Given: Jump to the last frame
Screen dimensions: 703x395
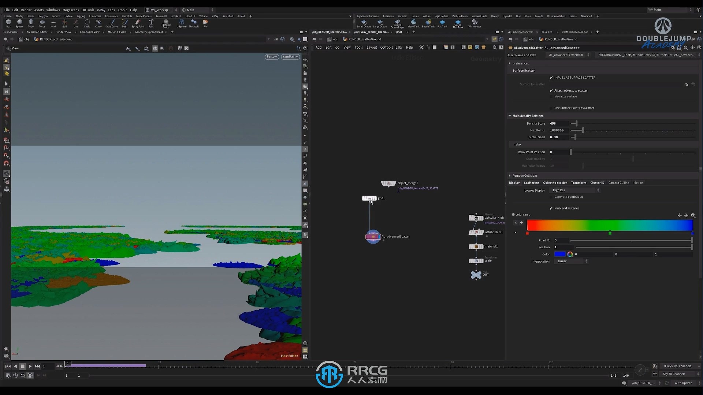Looking at the screenshot, I should [x=37, y=366].
